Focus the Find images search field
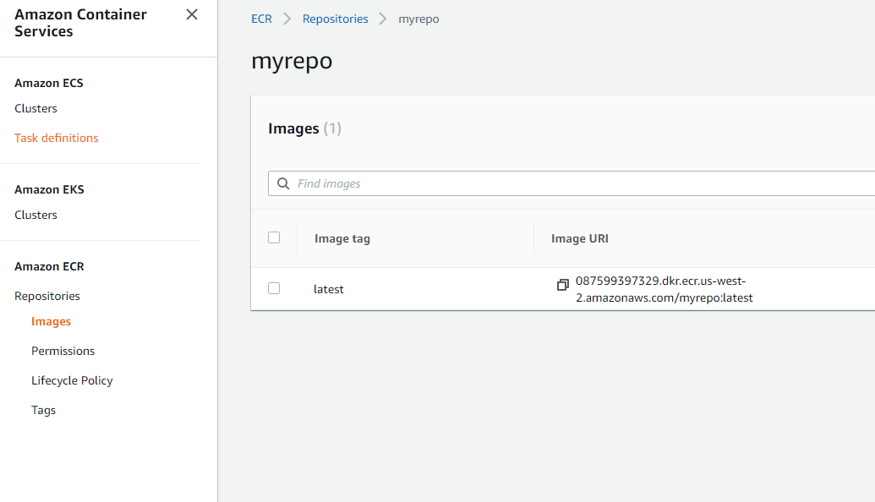This screenshot has height=502, width=875. 575,183
